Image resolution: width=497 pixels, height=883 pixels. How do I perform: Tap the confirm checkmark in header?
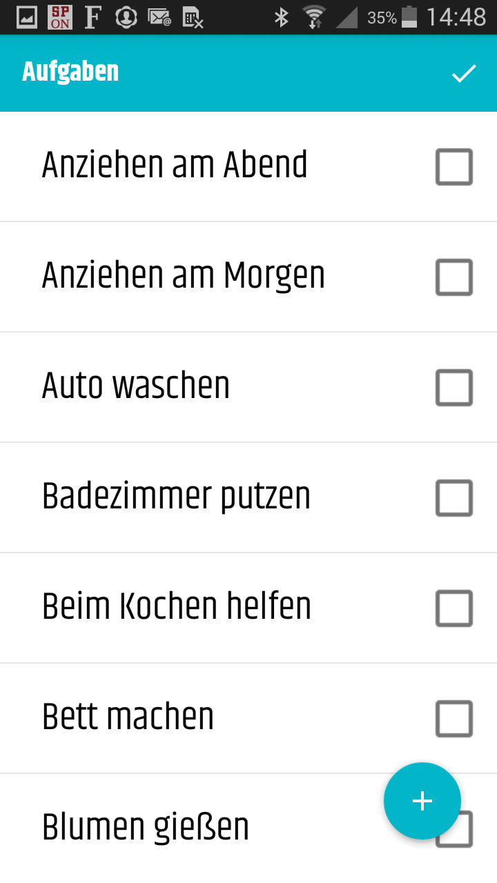(x=464, y=73)
